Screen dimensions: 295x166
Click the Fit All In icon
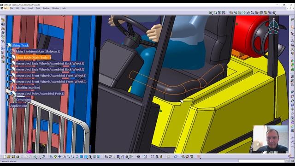click(55, 157)
